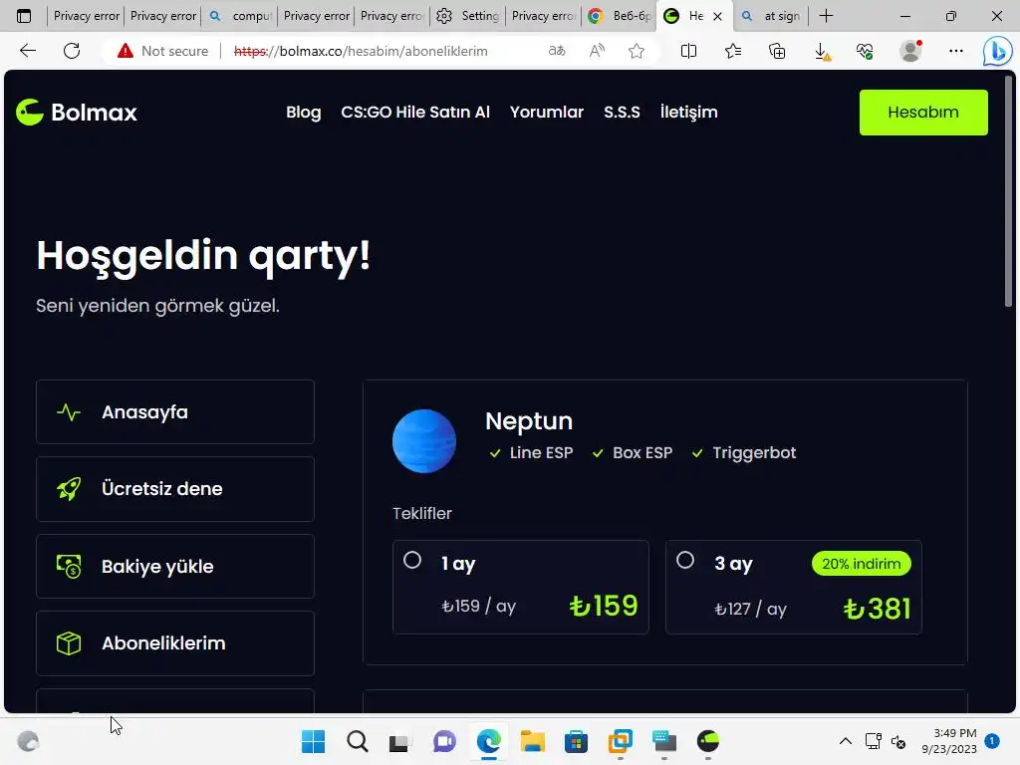This screenshot has width=1020, height=765.
Task: Switch to the Settings tab
Action: pyautogui.click(x=468, y=16)
